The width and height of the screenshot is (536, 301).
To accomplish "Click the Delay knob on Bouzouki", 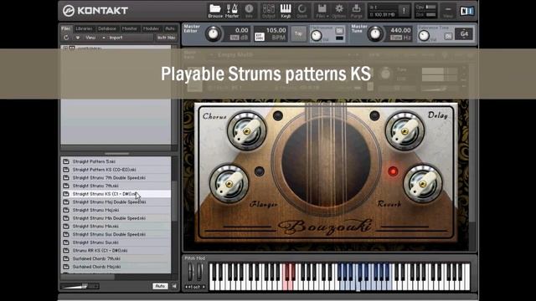I will (x=405, y=131).
